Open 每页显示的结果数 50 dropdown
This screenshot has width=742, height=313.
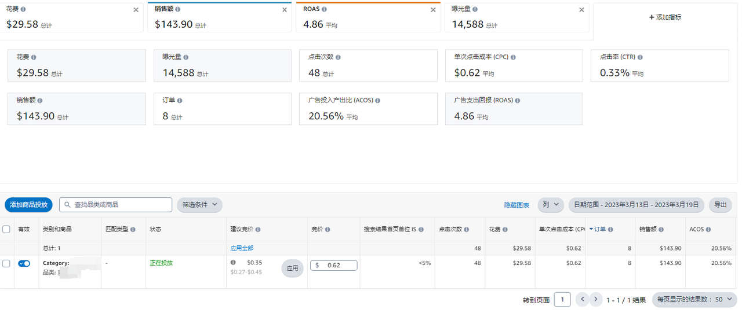point(694,300)
